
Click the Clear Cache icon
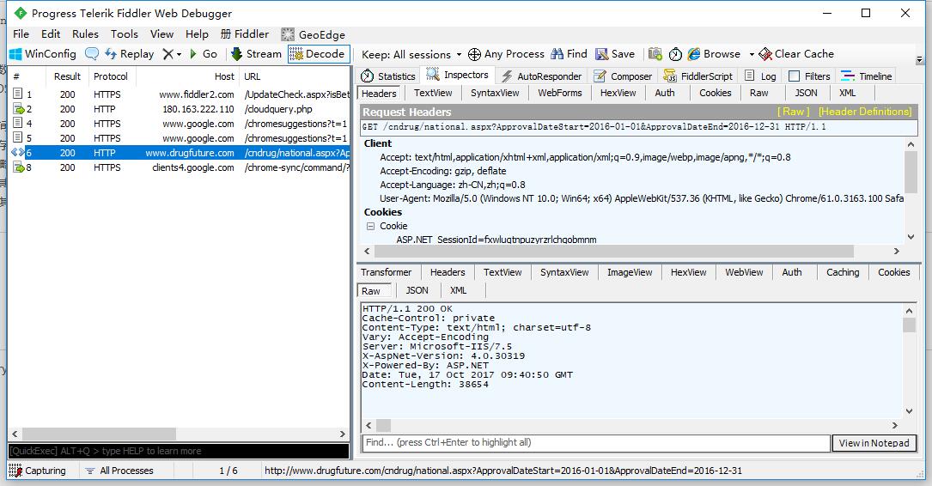tap(764, 54)
